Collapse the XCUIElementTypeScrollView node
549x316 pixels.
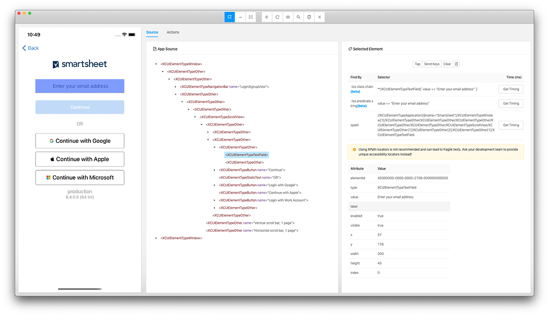click(194, 116)
